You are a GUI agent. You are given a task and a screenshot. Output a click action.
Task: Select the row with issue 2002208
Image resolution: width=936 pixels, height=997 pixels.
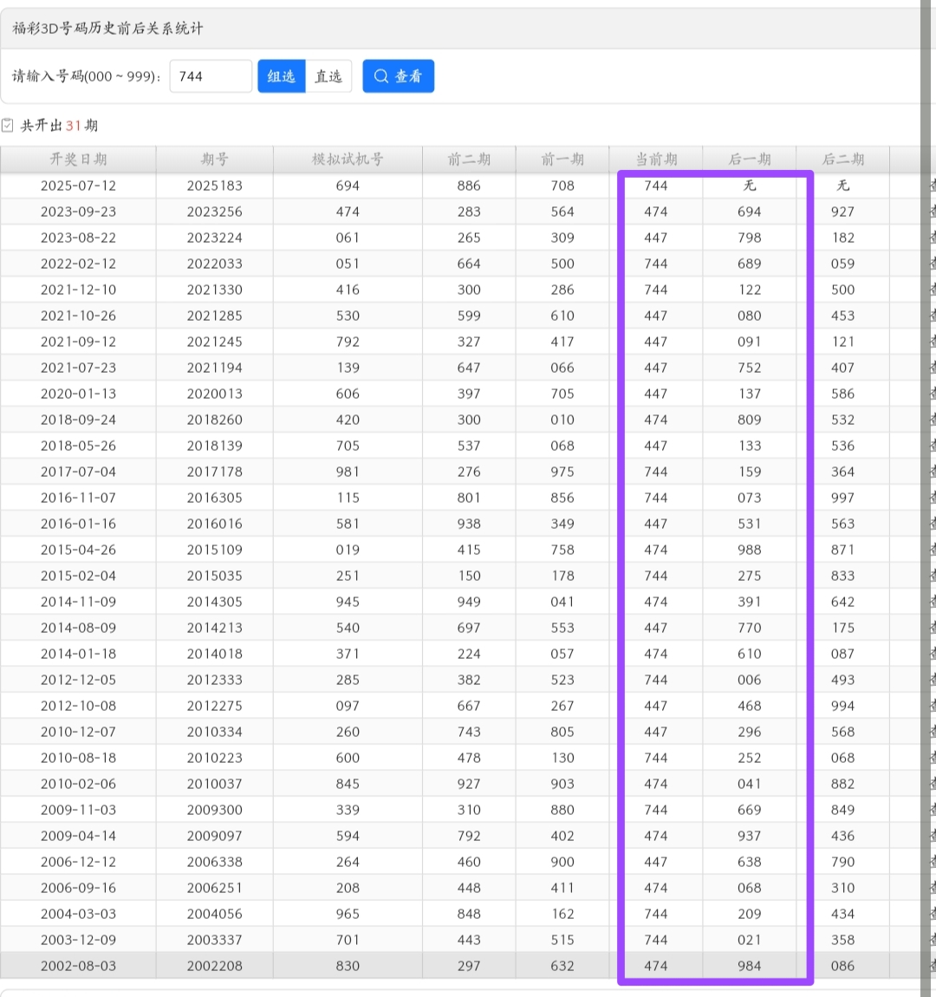pyautogui.click(x=214, y=966)
